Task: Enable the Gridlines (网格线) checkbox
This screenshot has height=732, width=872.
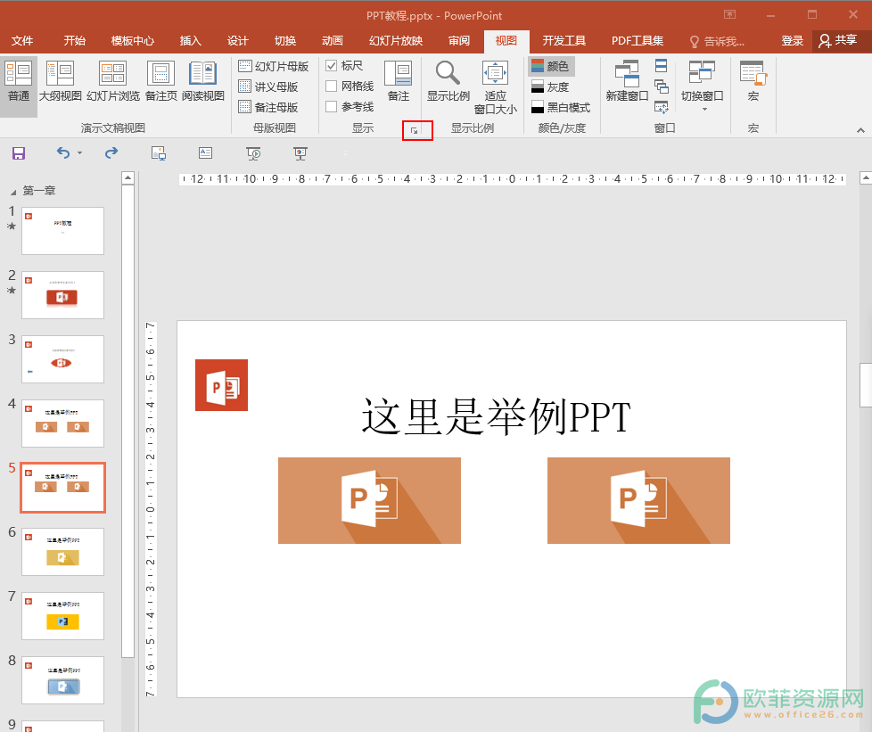Action: point(332,86)
